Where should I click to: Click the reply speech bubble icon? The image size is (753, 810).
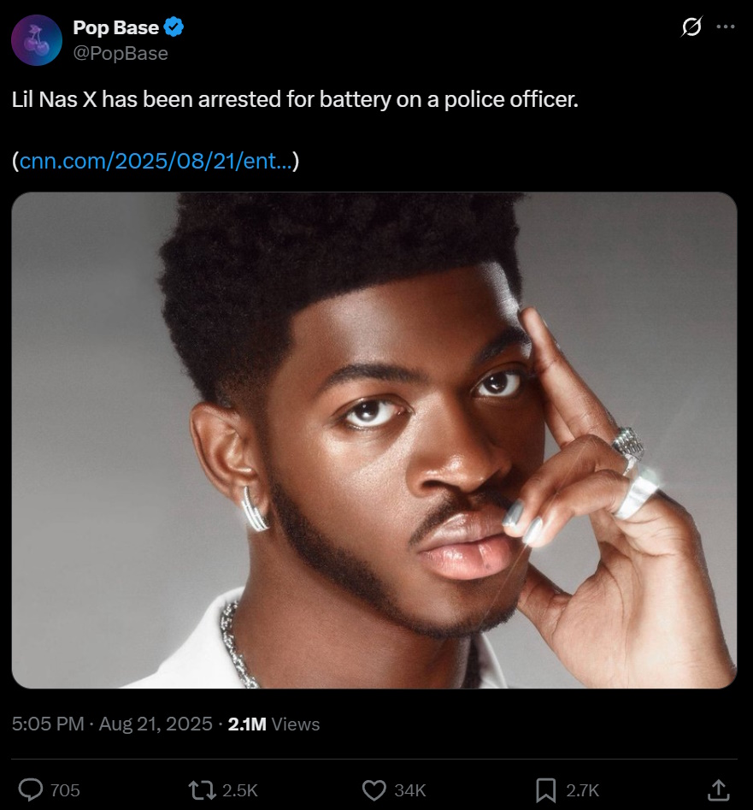tap(31, 790)
